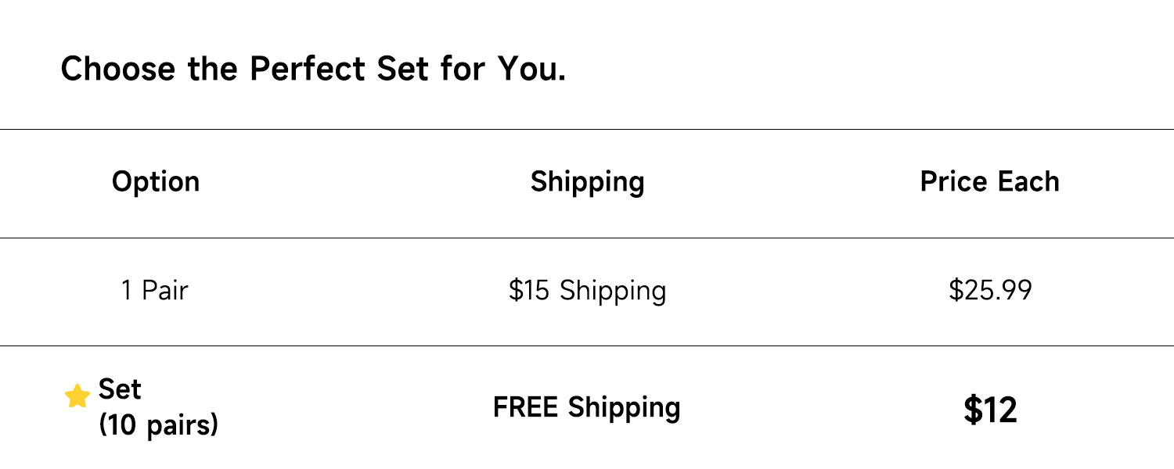The height and width of the screenshot is (469, 1174).
Task: Select the "Shipping" column header
Action: [x=587, y=182]
